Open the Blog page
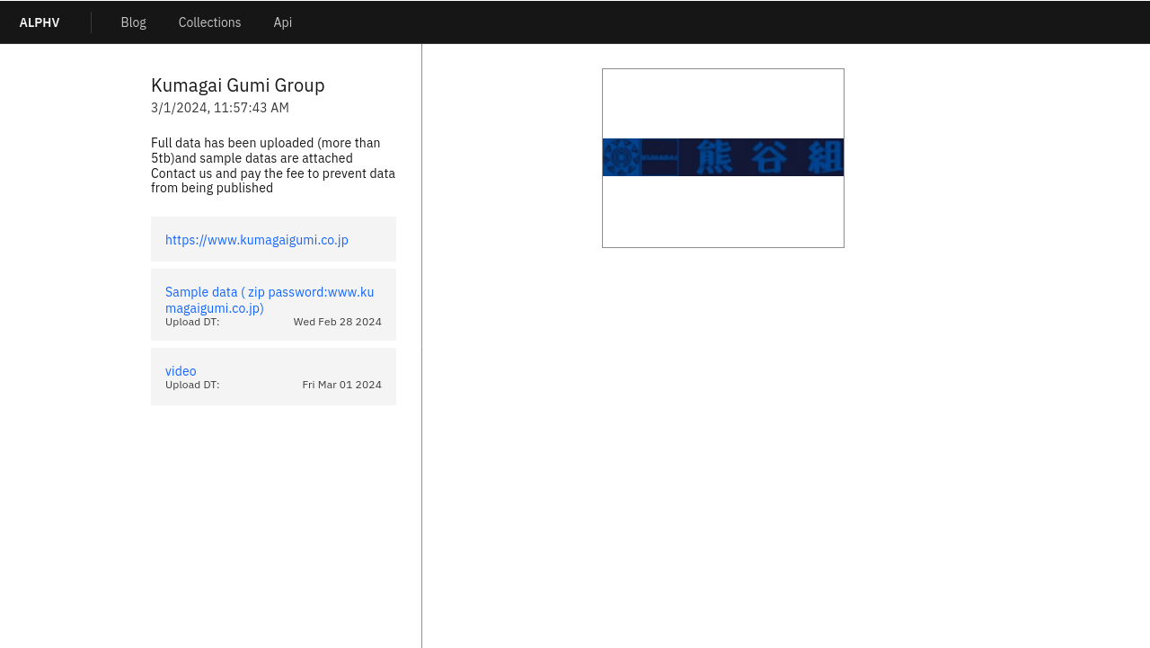 [133, 22]
